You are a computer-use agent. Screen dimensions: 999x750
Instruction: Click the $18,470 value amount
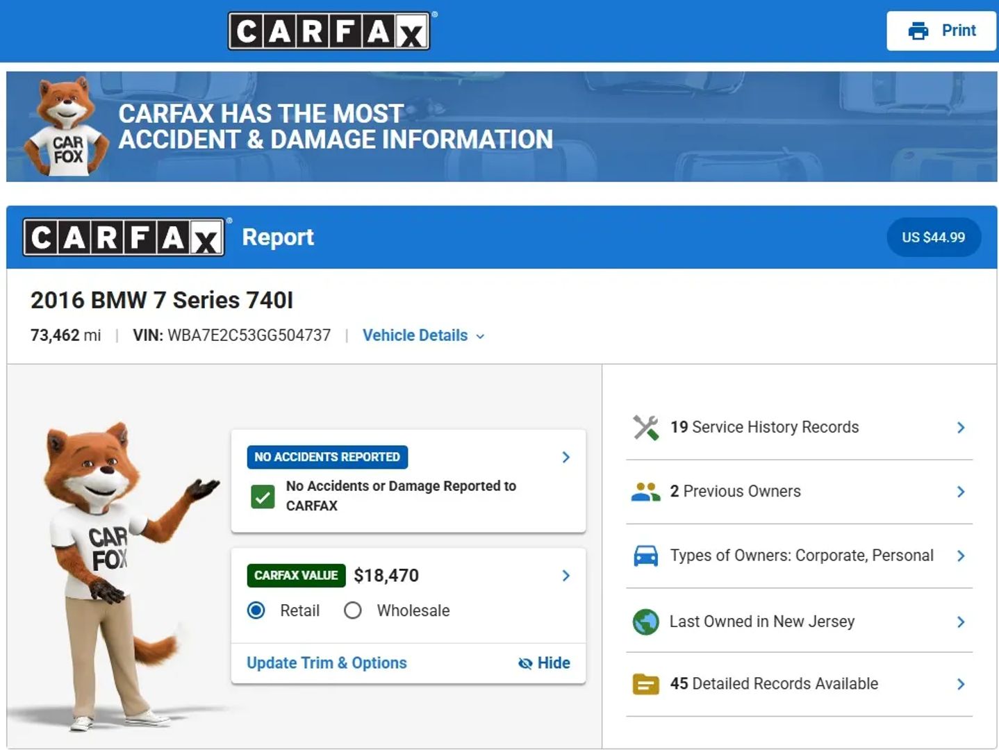point(386,576)
